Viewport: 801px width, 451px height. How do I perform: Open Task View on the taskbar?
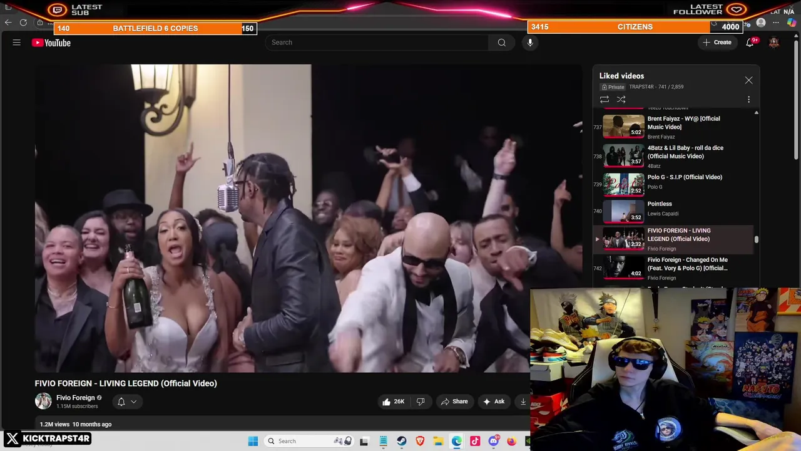click(x=364, y=441)
